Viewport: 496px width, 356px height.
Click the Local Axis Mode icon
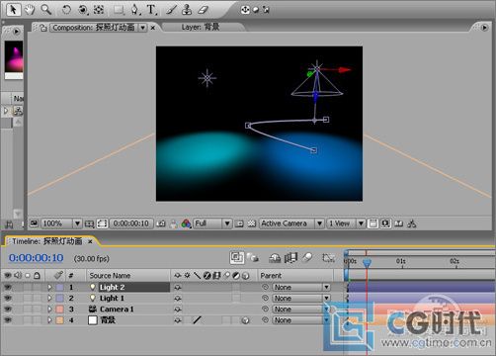click(x=245, y=10)
